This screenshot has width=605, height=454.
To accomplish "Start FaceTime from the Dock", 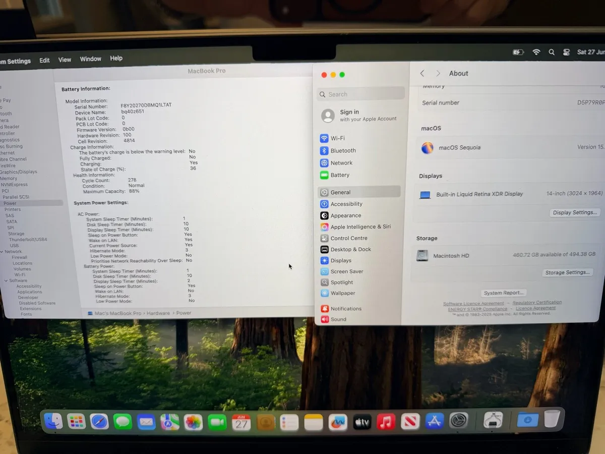I will pos(217,423).
